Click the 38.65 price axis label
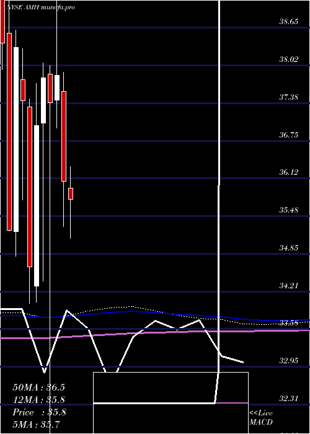The image size is (310, 434). pos(289,22)
